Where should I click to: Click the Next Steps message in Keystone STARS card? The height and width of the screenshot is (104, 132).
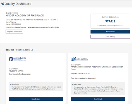pos(36,88)
